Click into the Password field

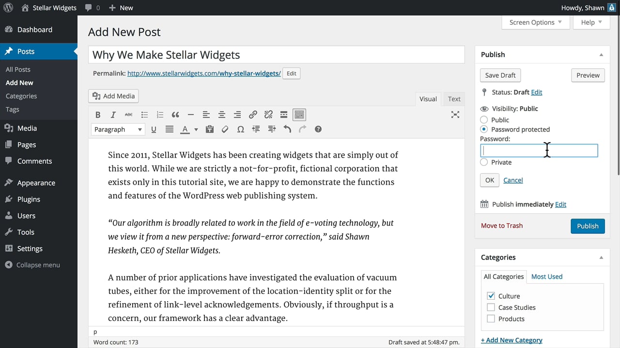pos(539,151)
